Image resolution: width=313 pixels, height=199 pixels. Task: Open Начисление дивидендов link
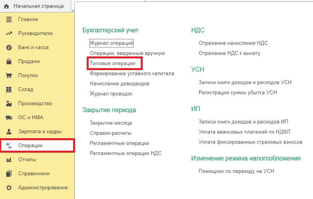pyautogui.click(x=120, y=84)
